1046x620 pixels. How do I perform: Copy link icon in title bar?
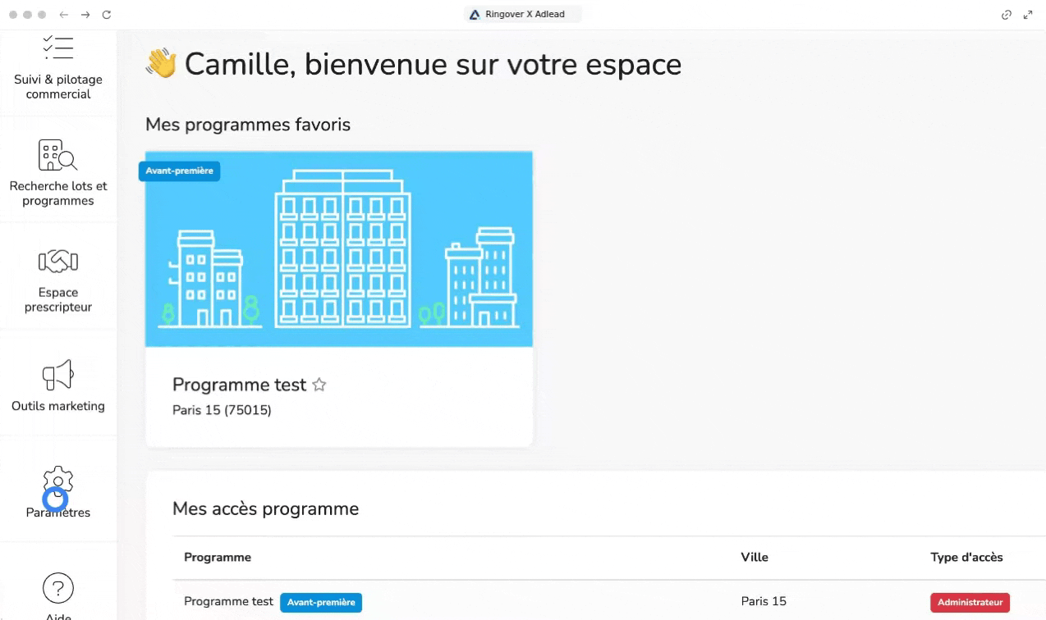tap(1006, 15)
